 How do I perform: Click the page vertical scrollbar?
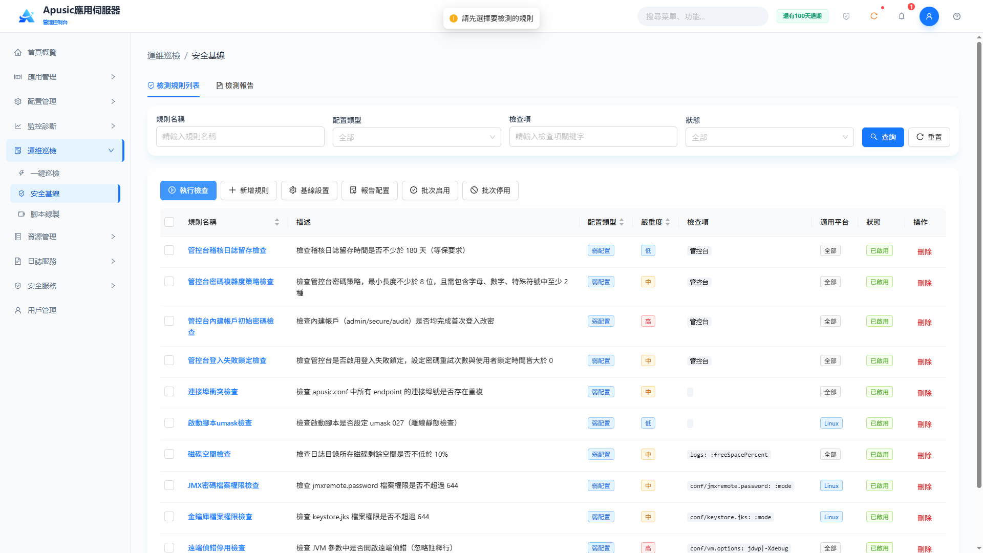click(979, 264)
